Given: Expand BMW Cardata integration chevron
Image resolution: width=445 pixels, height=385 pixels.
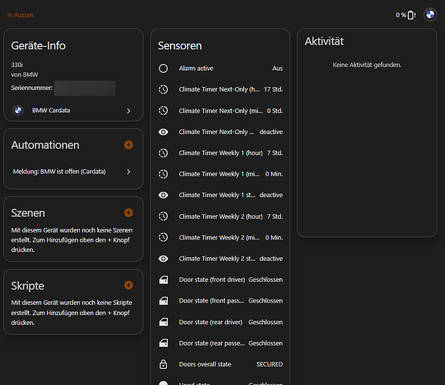Looking at the screenshot, I should tap(129, 111).
